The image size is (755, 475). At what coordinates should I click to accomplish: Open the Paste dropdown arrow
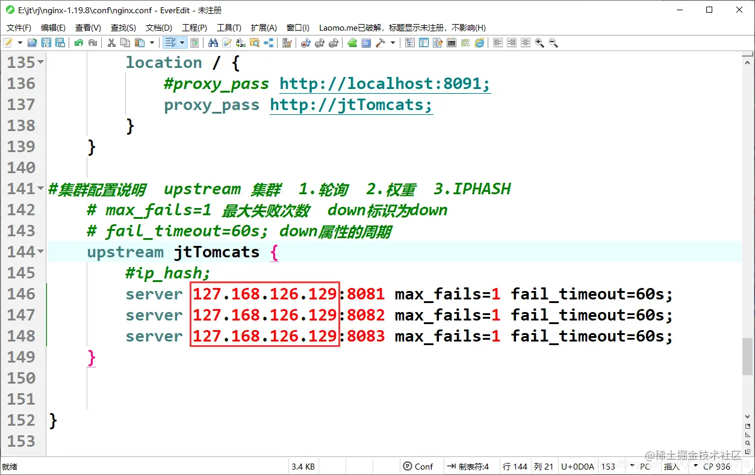tap(152, 43)
